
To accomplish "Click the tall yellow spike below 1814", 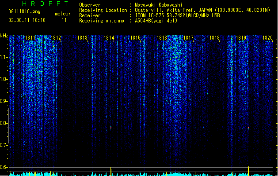I will 111,172.
